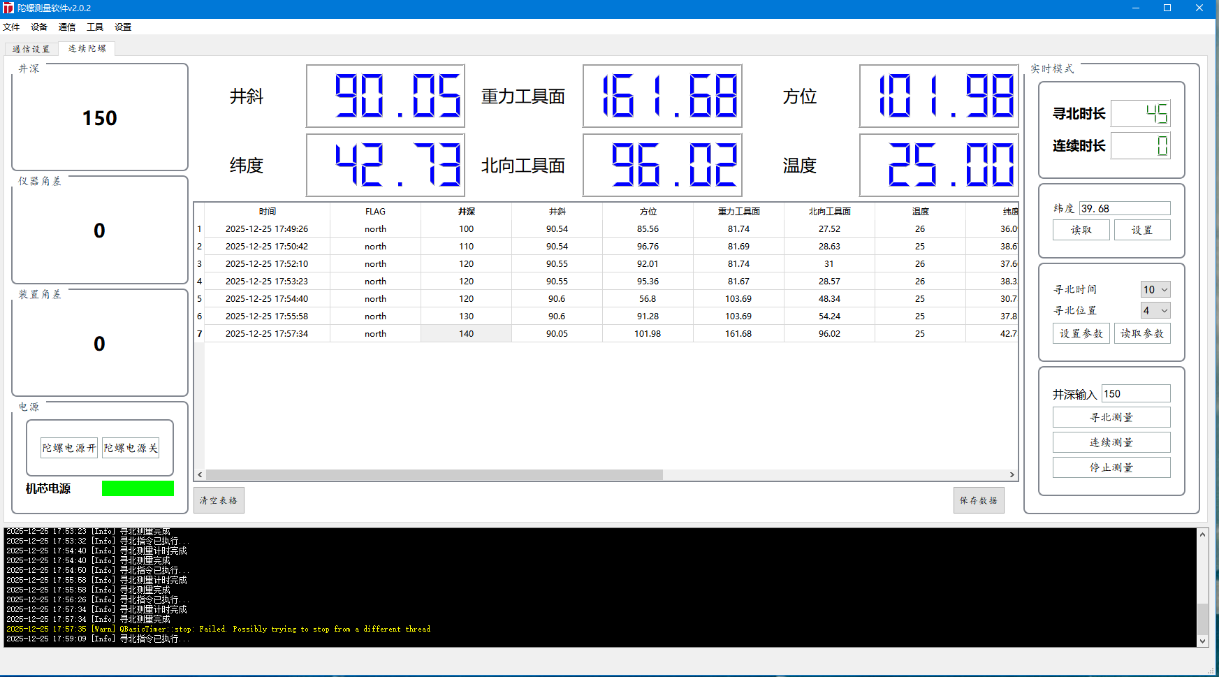The height and width of the screenshot is (677, 1219).
Task: Focus the 井深输入 field showing 150
Action: [1136, 393]
